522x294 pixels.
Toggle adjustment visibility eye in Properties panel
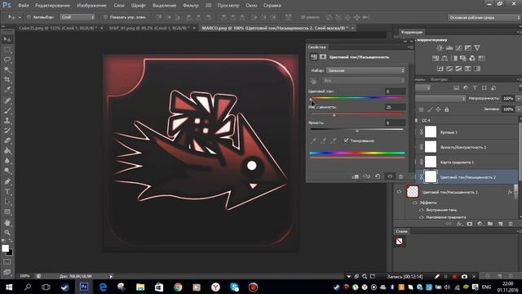(x=390, y=176)
